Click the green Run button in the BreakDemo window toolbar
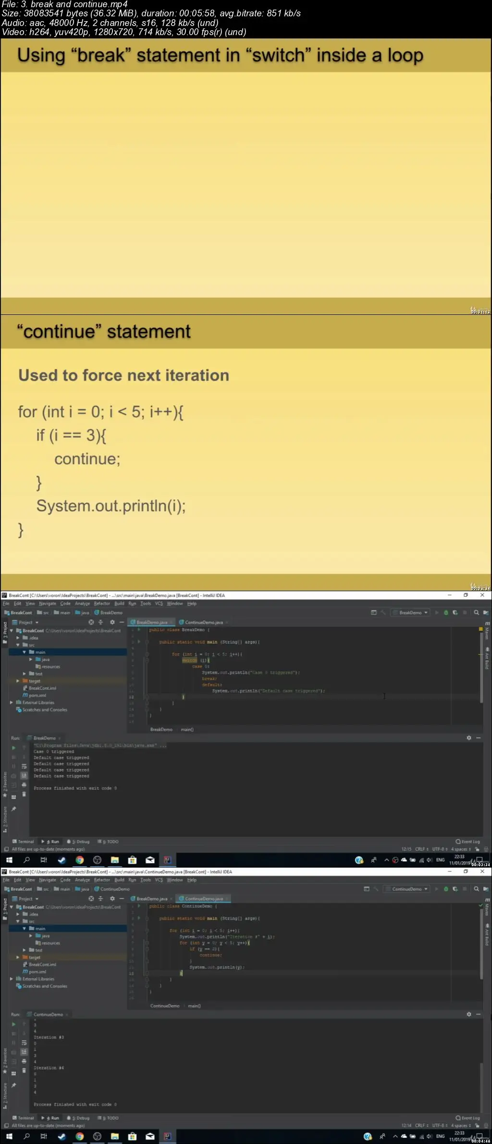The width and height of the screenshot is (492, 1144). 437,612
